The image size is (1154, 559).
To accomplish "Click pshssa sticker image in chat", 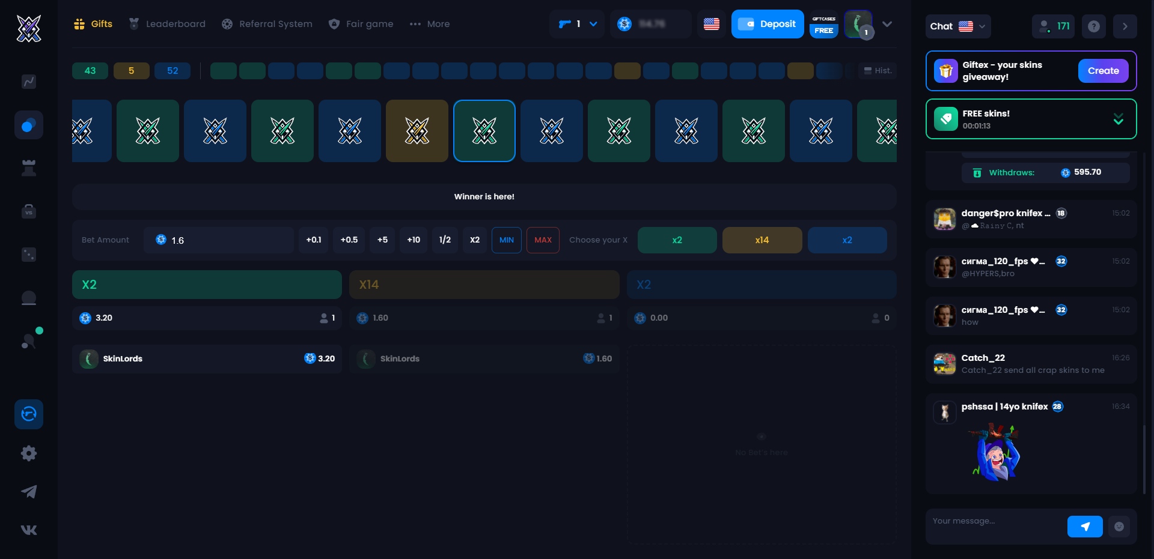I will (x=996, y=452).
